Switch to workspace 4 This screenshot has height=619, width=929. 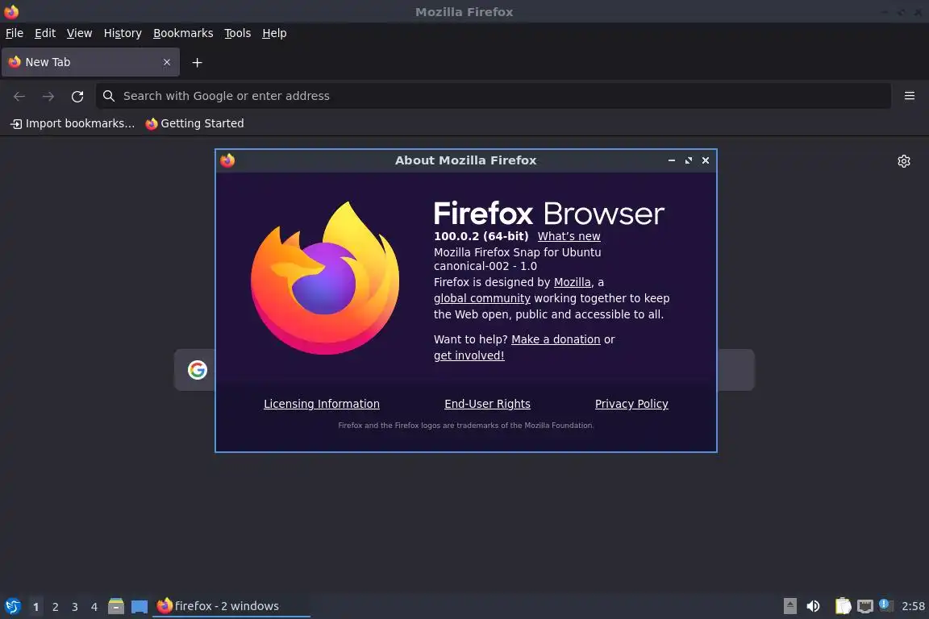pyautogui.click(x=94, y=607)
